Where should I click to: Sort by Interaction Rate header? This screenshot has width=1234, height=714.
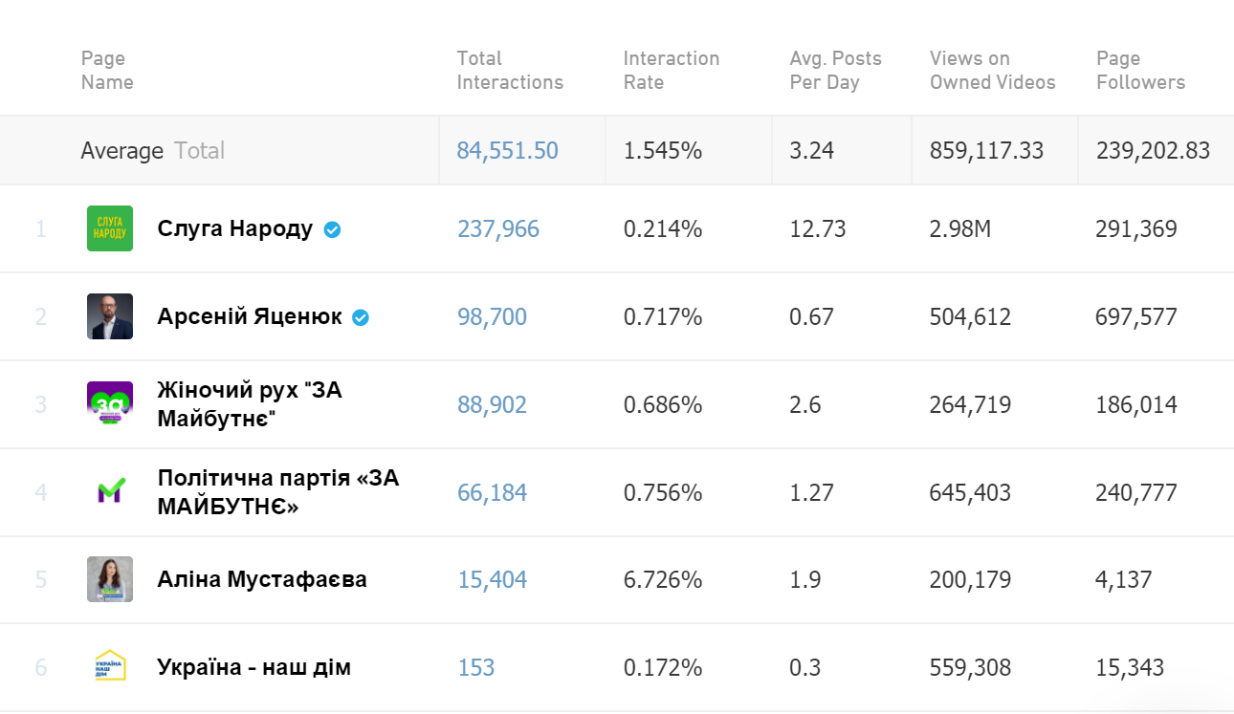671,71
